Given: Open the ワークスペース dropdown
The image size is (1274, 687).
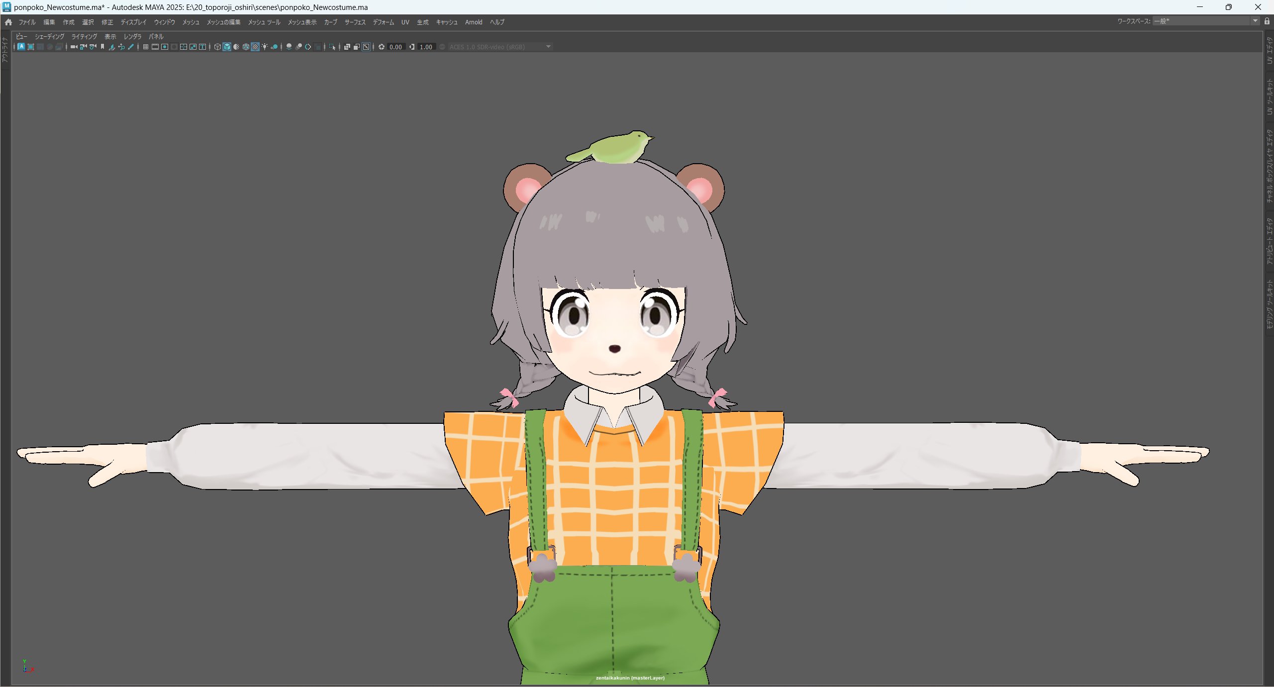Looking at the screenshot, I should click(1255, 21).
